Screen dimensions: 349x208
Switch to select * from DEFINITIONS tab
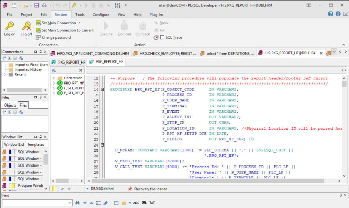[227, 54]
